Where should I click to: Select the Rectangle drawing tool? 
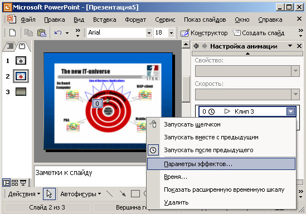tap(135, 194)
